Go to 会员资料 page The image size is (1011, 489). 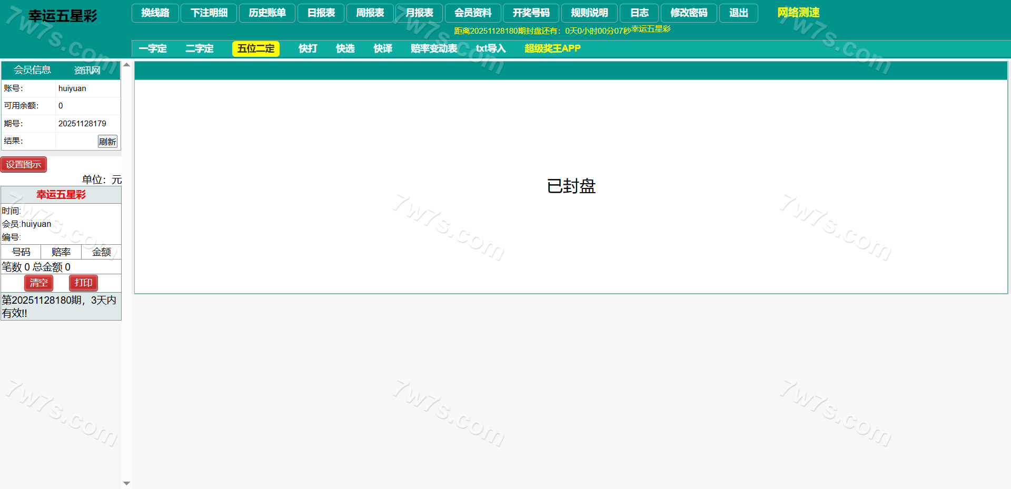click(473, 13)
